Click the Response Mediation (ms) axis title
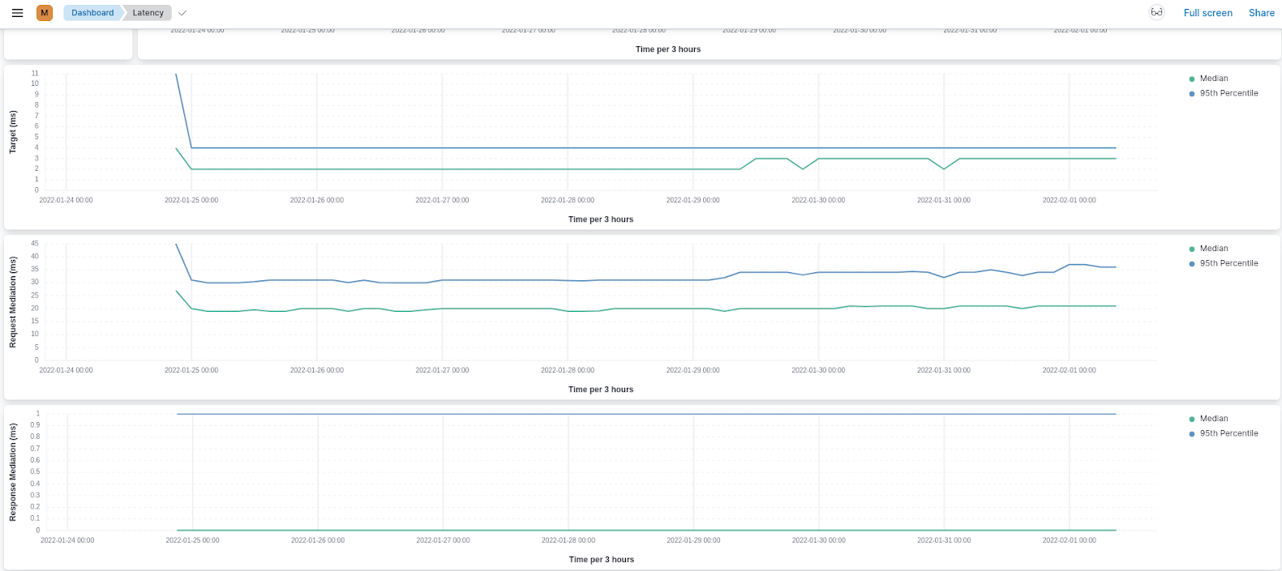Image resolution: width=1282 pixels, height=571 pixels. click(13, 471)
